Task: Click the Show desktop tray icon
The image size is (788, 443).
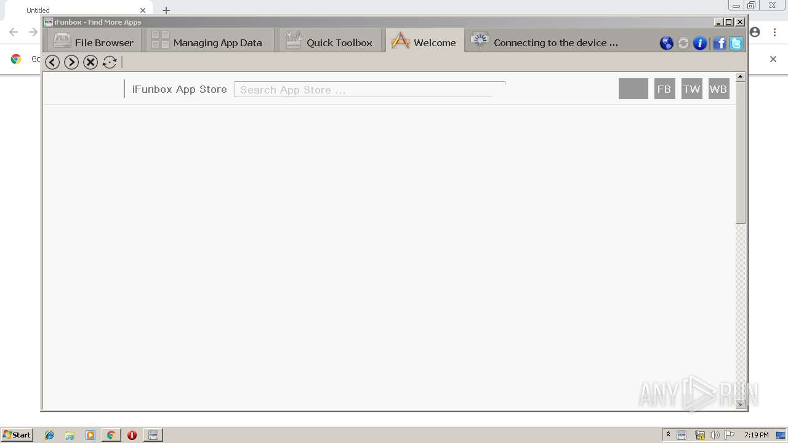Action: pyautogui.click(x=781, y=435)
